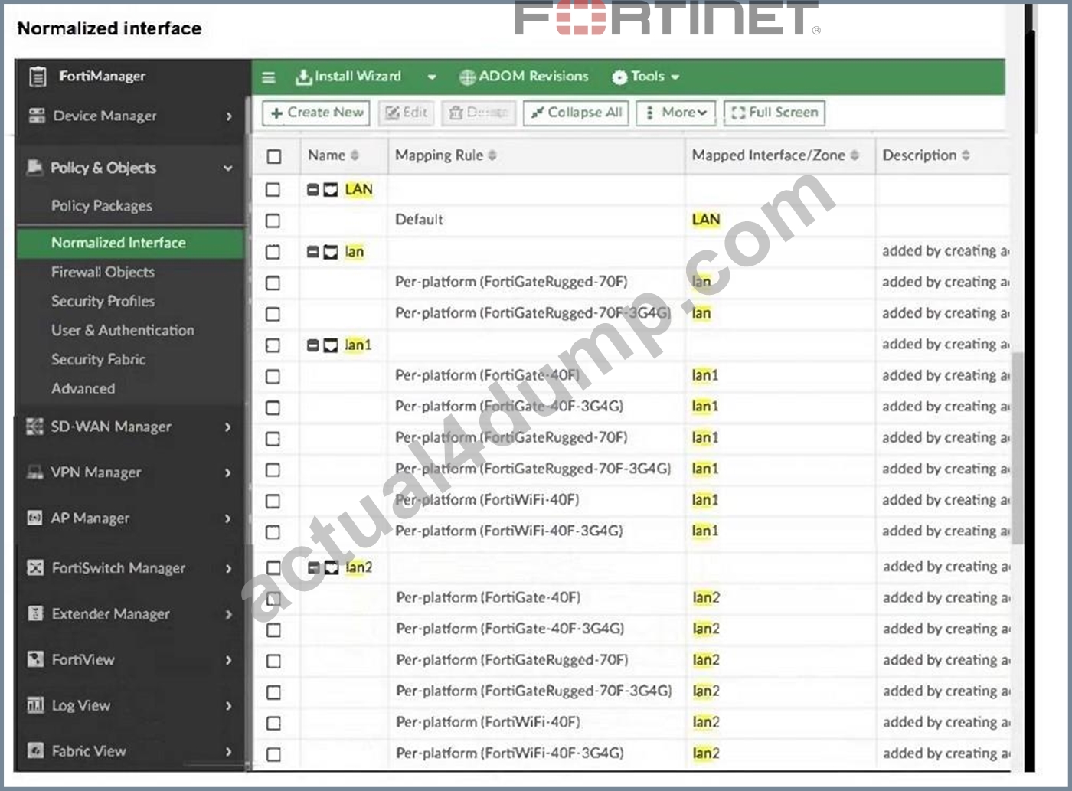Click the Create New button
The width and height of the screenshot is (1072, 791).
point(316,113)
